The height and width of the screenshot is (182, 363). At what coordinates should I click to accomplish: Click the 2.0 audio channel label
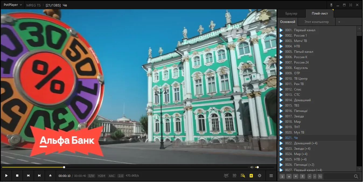[x=121, y=176]
